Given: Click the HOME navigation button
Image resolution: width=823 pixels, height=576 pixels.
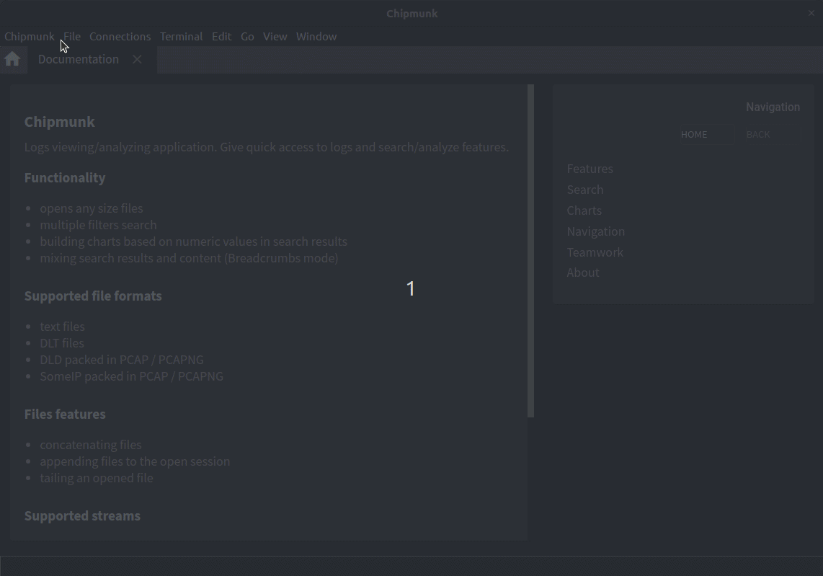Looking at the screenshot, I should (707, 134).
